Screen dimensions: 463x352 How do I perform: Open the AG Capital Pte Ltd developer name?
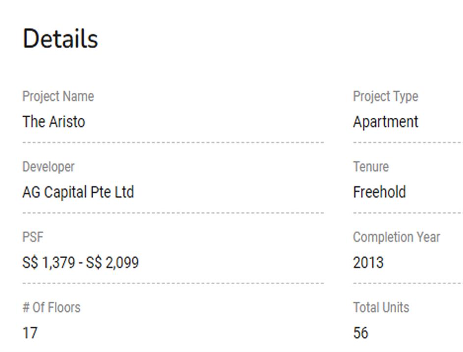78,192
